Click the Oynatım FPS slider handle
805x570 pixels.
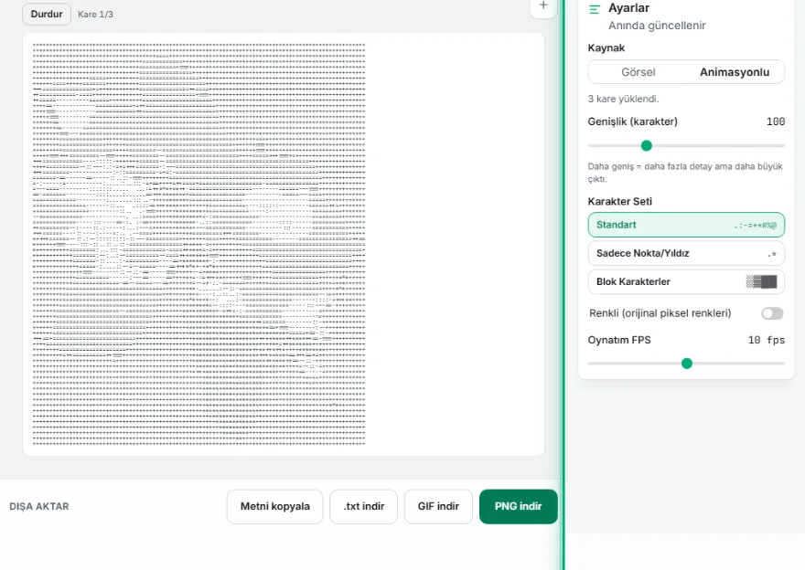point(686,364)
